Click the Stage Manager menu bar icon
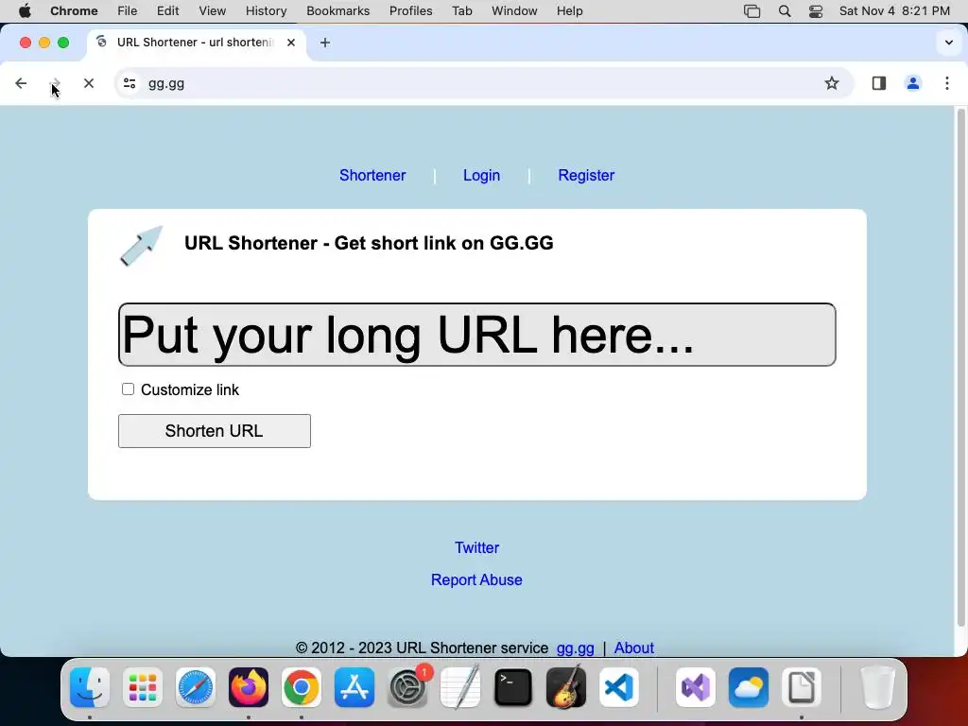 point(752,11)
